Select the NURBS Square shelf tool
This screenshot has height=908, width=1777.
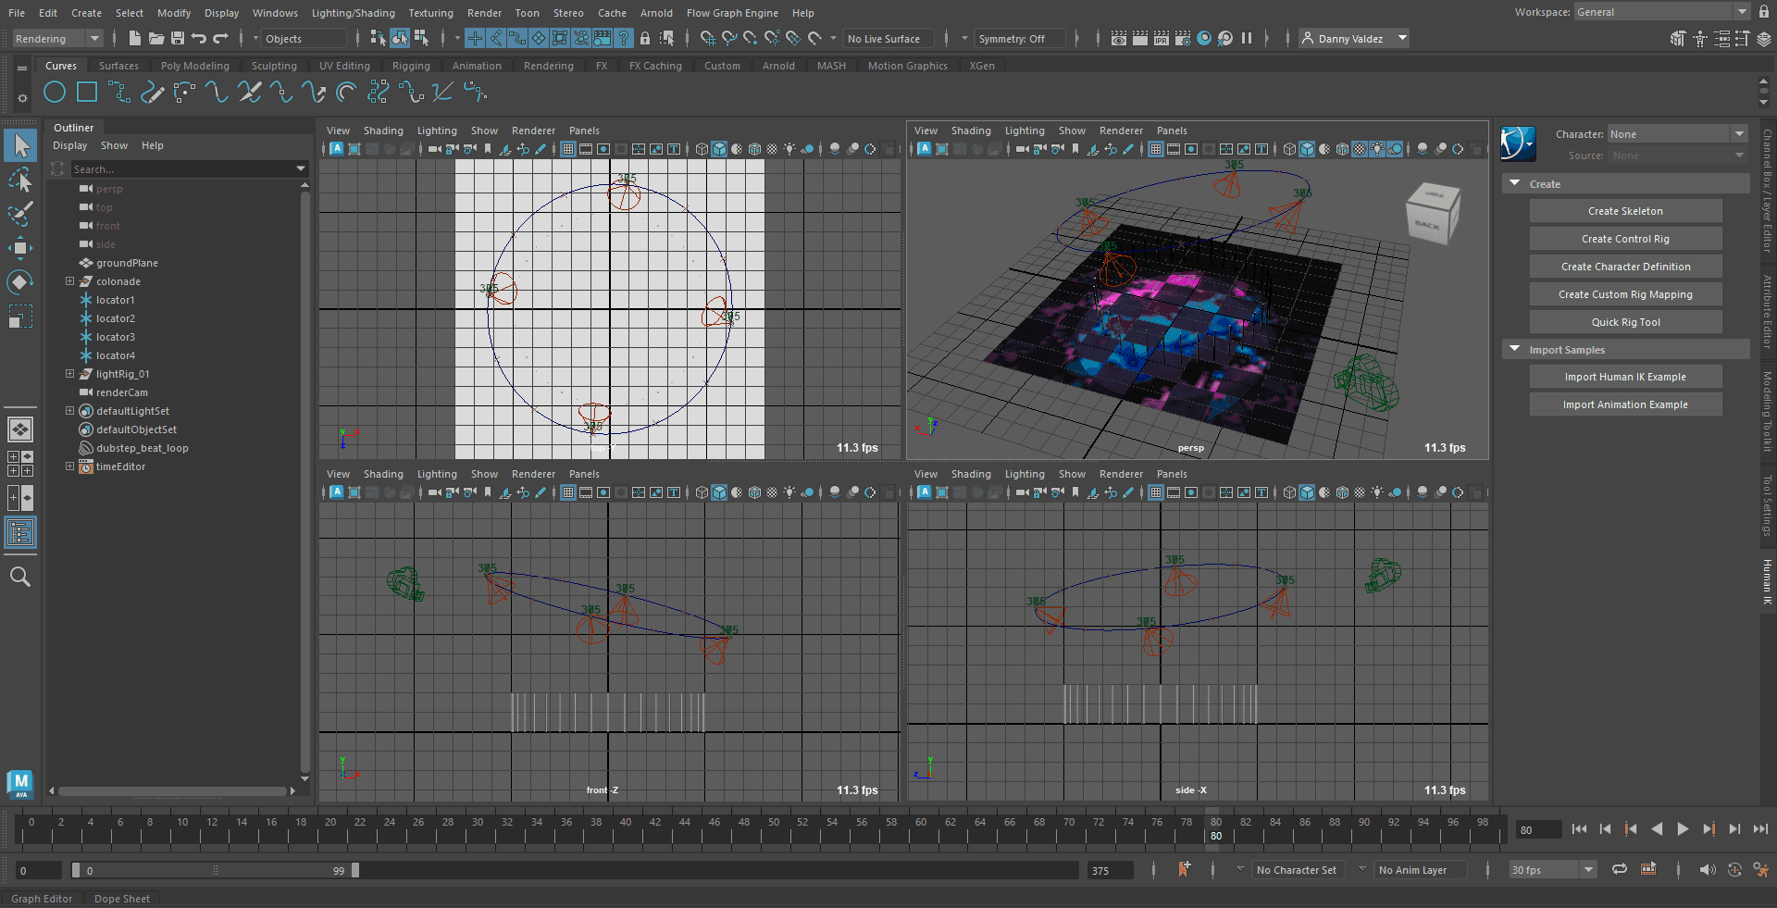(x=87, y=92)
